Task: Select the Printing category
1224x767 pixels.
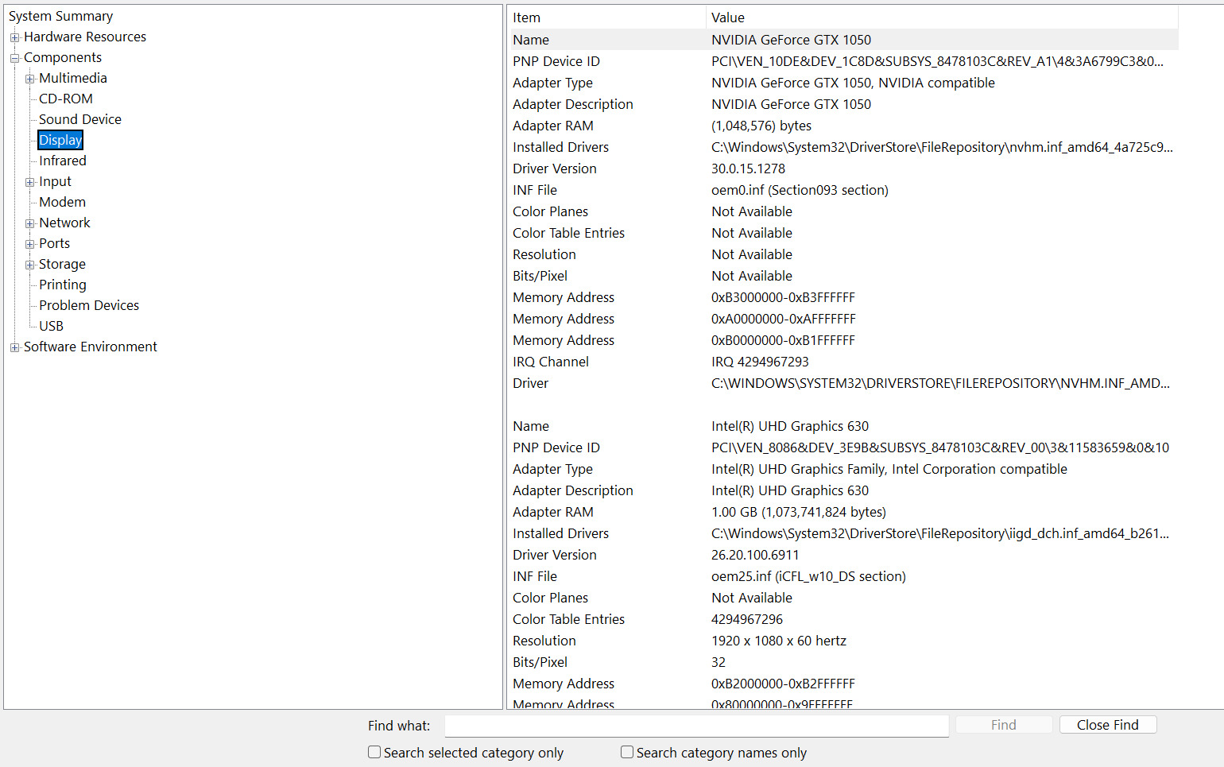Action: pos(63,285)
